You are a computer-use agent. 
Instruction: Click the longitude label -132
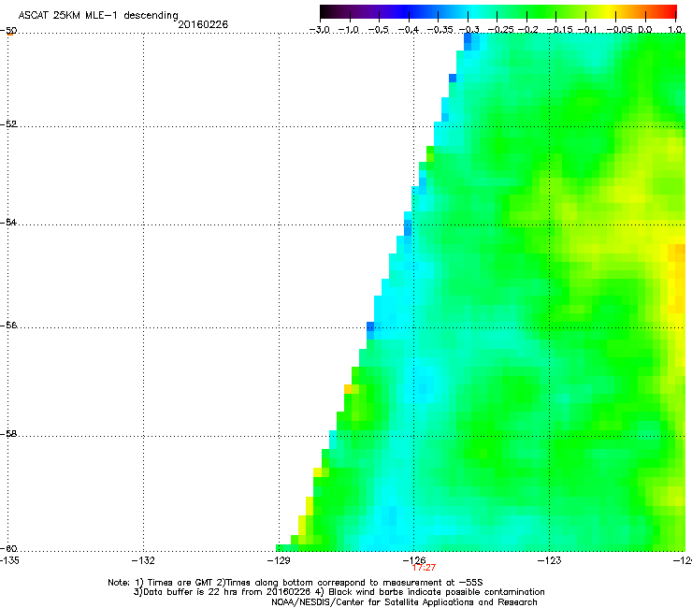[x=143, y=560]
